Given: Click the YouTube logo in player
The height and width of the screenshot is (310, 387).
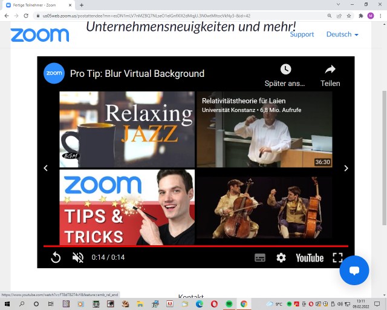Looking at the screenshot, I should coord(310,258).
